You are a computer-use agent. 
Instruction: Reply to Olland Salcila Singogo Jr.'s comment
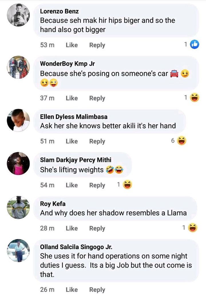coord(97,290)
